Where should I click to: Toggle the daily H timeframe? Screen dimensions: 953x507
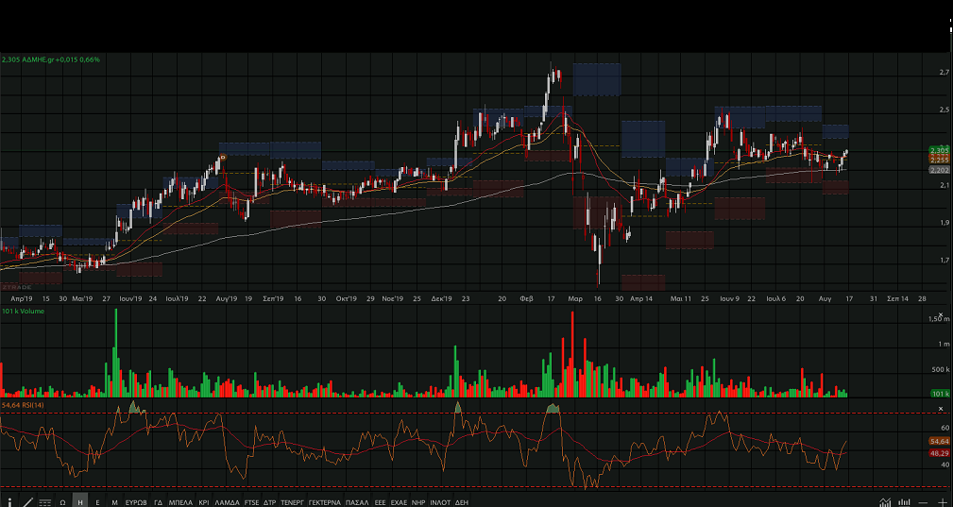coord(80,502)
